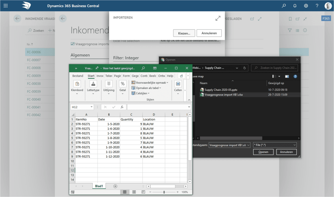Click the bookmark icon in the page header

click(x=290, y=19)
